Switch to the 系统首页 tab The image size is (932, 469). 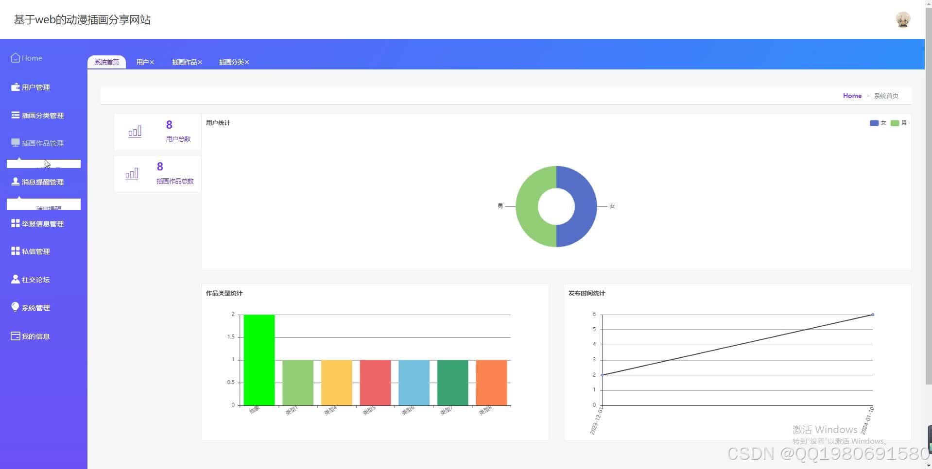pos(106,62)
